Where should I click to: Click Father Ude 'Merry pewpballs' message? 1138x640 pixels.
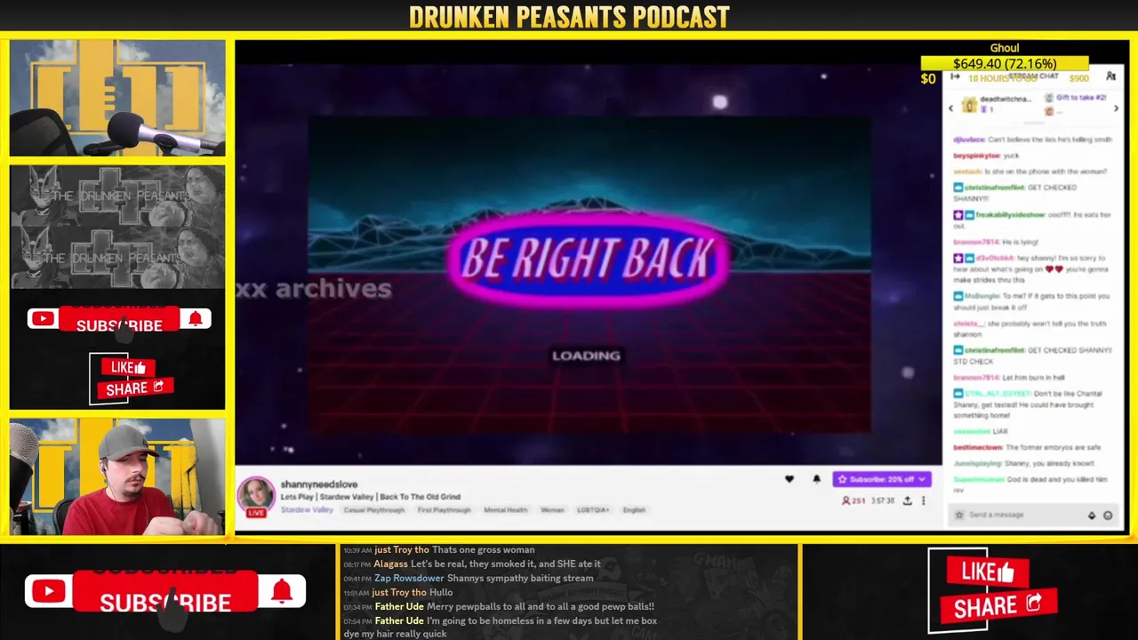pyautogui.click(x=499, y=607)
